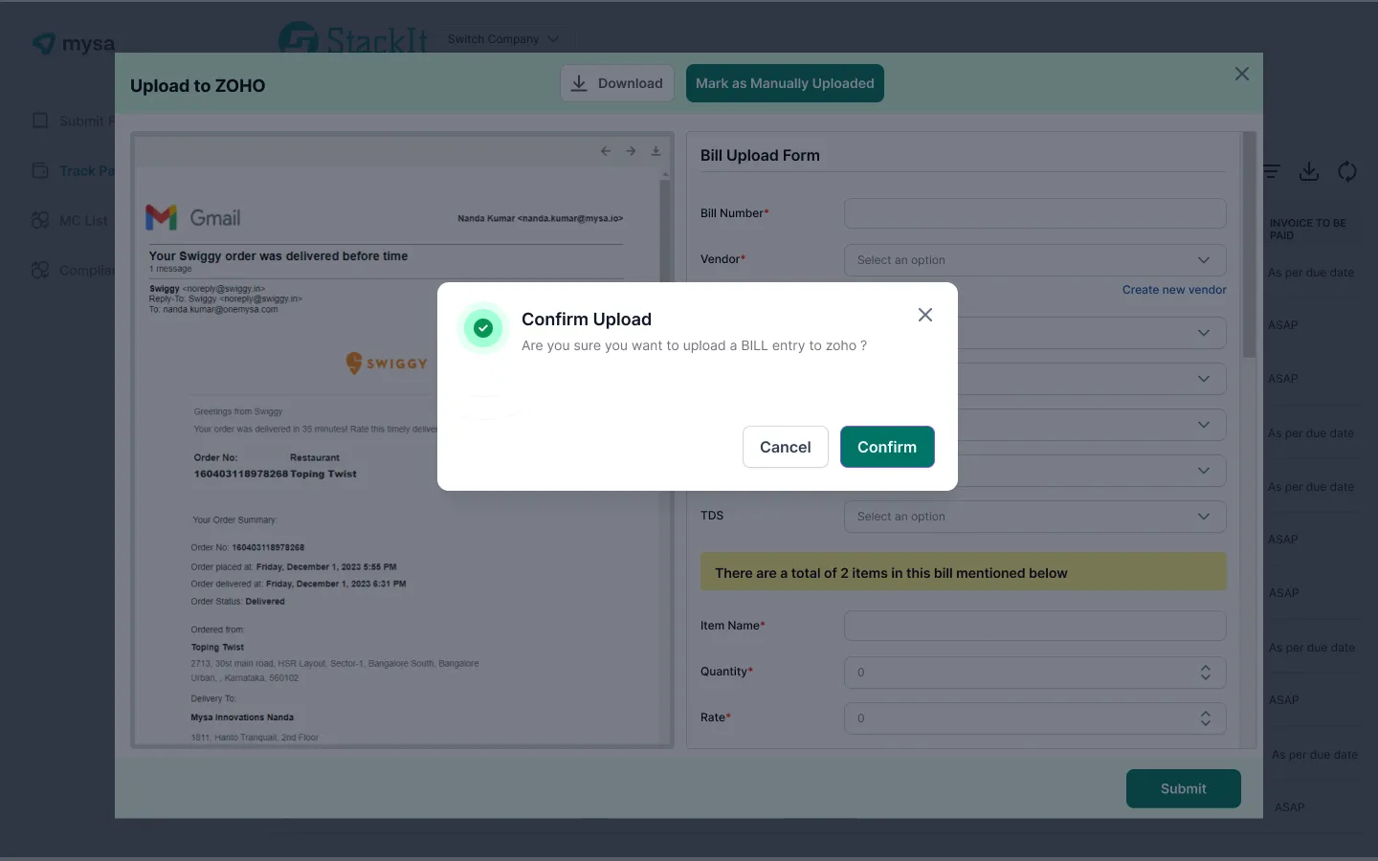Focus the Item Name input field
Screen dimensions: 1378x861
1034,626
